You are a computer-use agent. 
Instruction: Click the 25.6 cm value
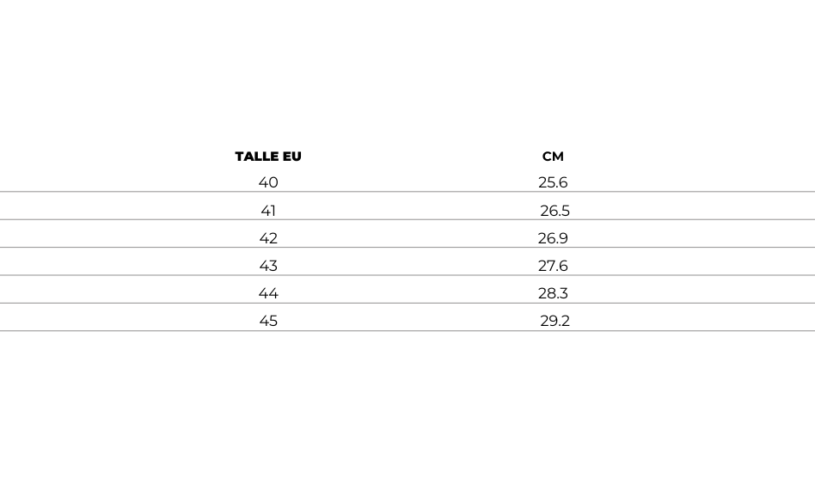(553, 182)
